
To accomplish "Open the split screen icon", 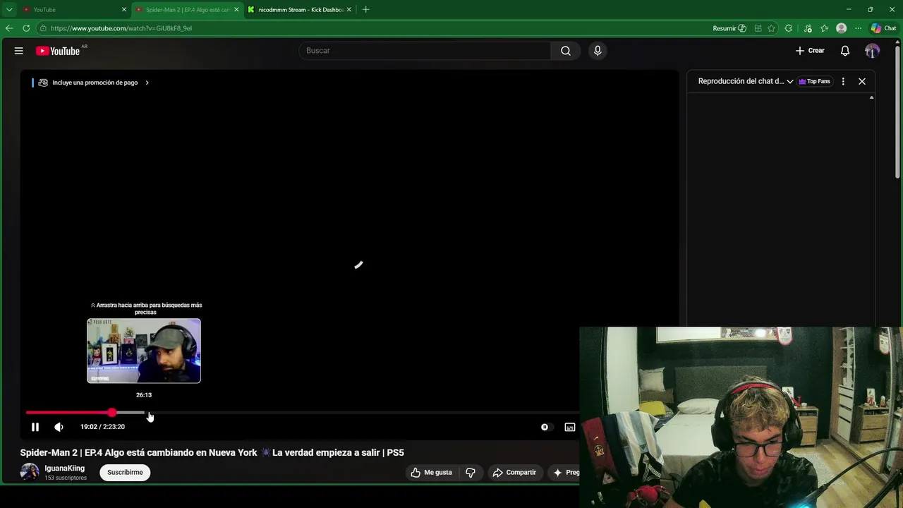I will (758, 28).
